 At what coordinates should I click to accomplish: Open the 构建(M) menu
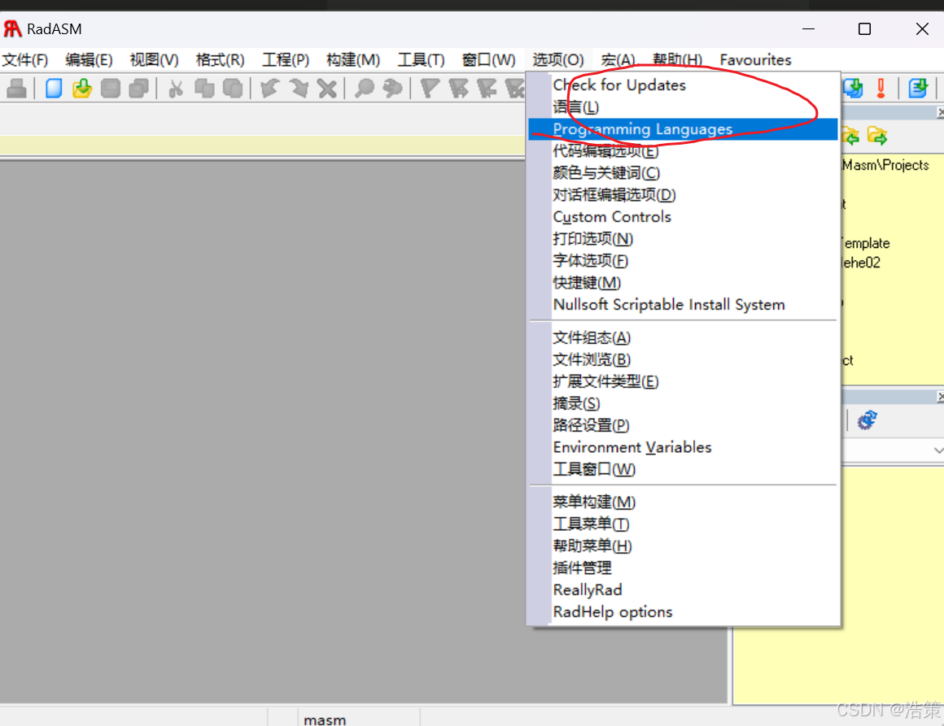353,60
